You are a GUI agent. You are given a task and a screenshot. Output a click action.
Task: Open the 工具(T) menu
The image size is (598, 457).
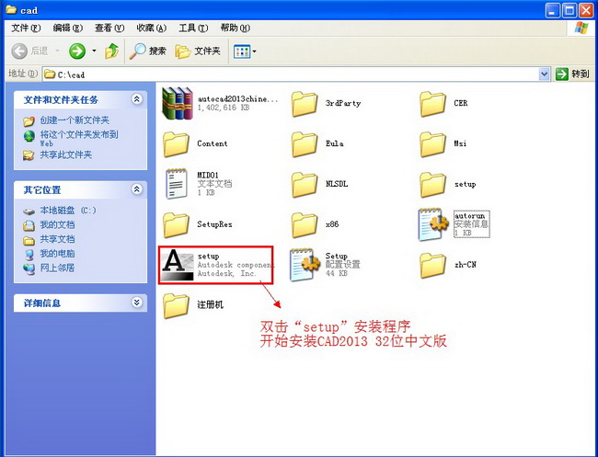[194, 28]
